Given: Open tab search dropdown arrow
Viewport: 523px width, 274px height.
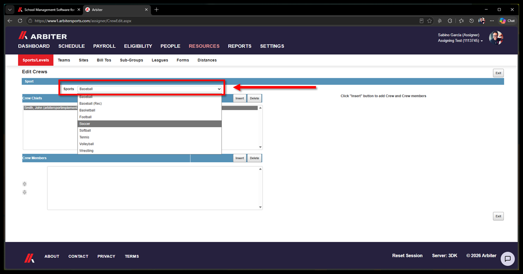Looking at the screenshot, I should (x=10, y=9).
